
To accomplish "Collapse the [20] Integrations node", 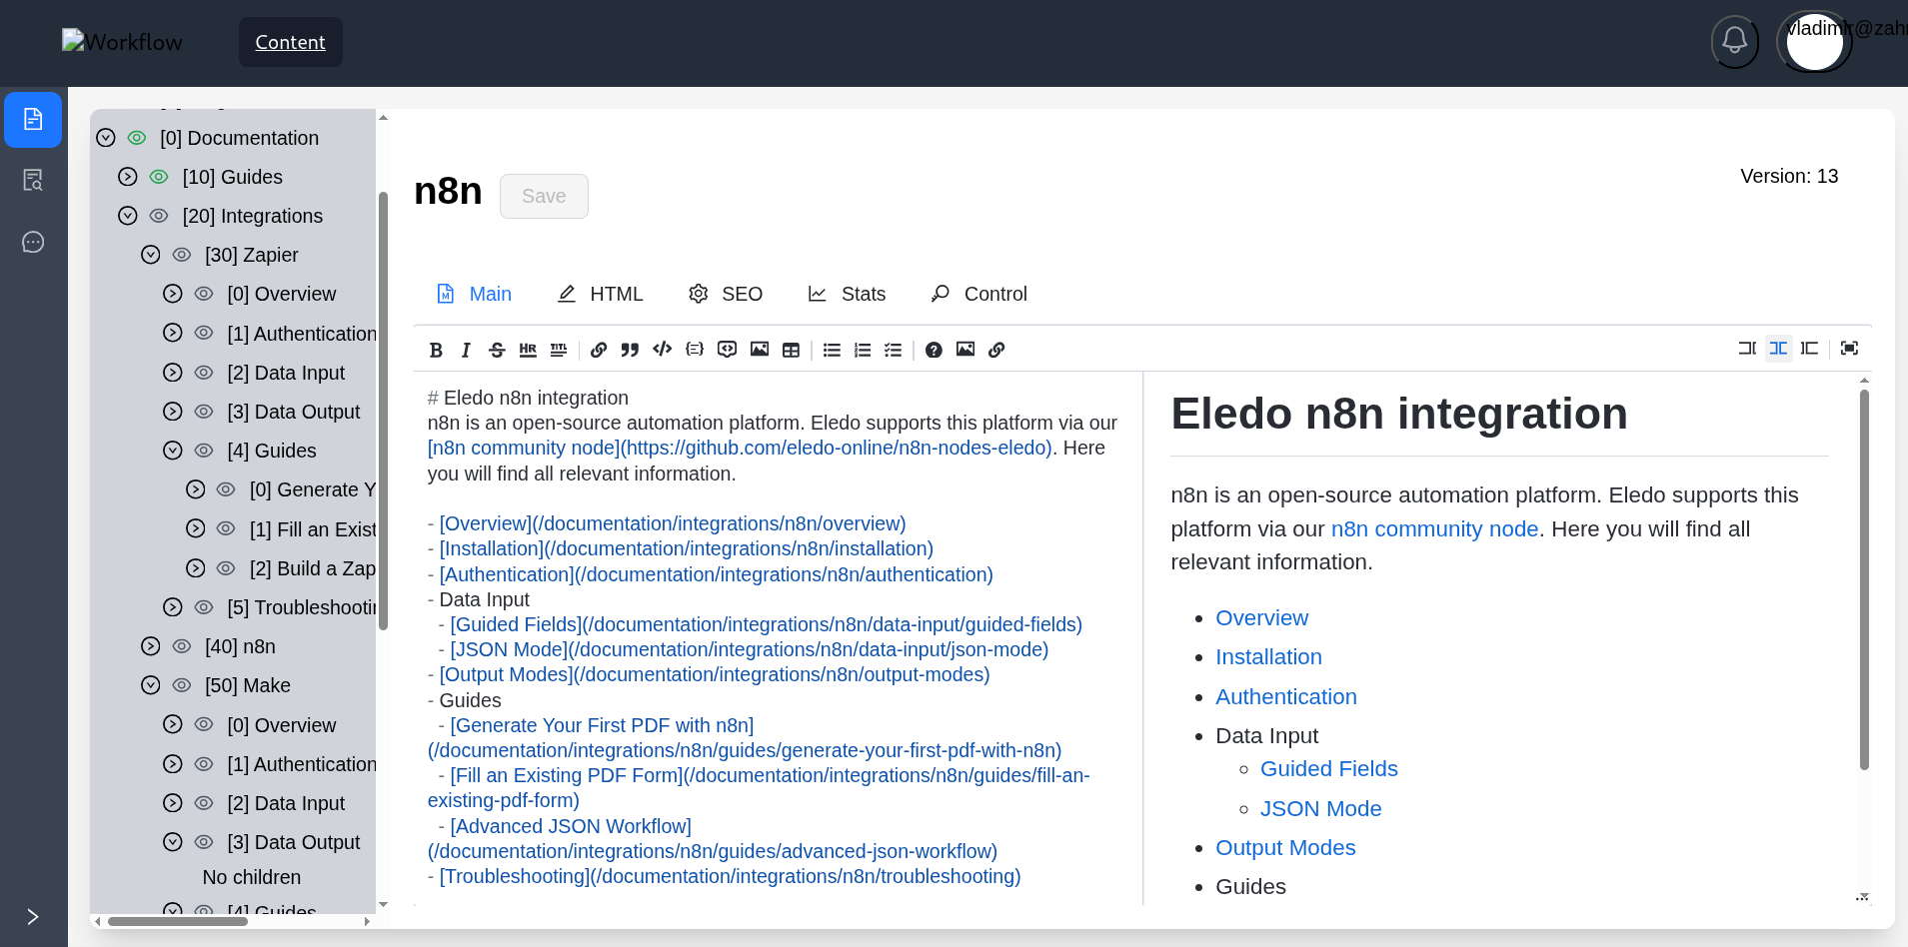I will [x=128, y=216].
